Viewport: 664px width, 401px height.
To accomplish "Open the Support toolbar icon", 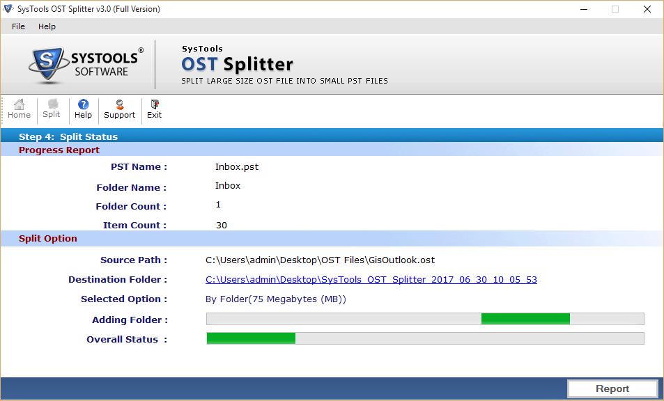I will [119, 109].
